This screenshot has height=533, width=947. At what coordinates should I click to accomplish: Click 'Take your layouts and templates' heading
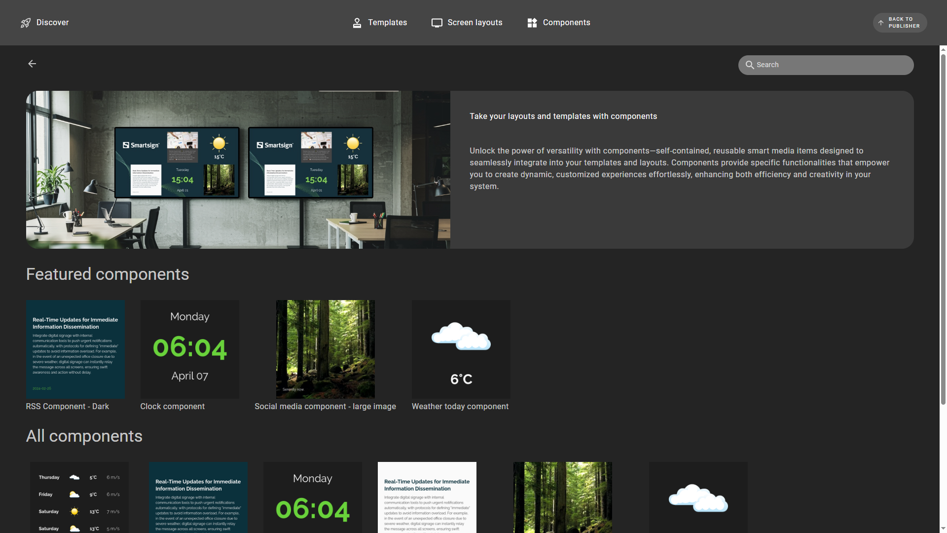pos(563,116)
